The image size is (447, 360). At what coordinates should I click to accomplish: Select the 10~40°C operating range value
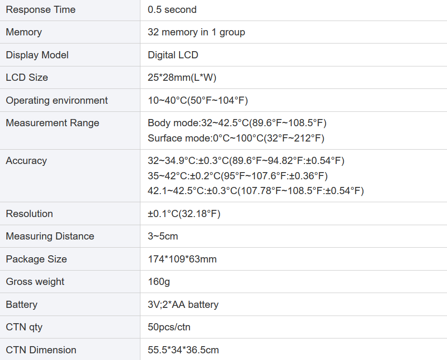(198, 100)
